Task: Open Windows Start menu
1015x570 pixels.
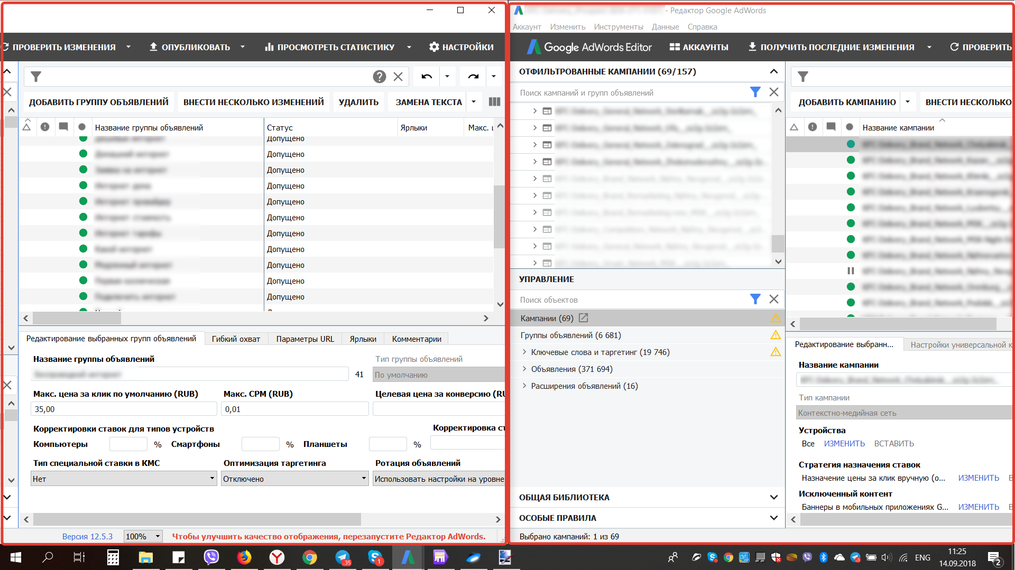Action: [16, 557]
